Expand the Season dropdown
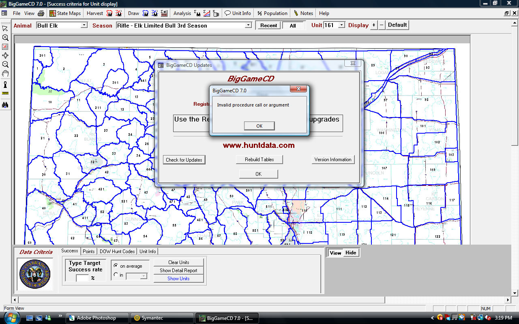This screenshot has width=519, height=324. [x=248, y=25]
